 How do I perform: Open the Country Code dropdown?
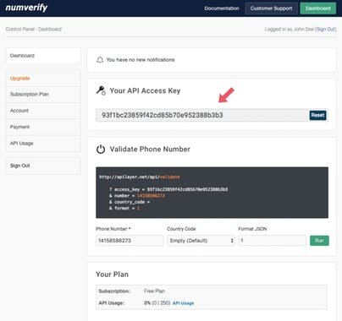tap(201, 241)
